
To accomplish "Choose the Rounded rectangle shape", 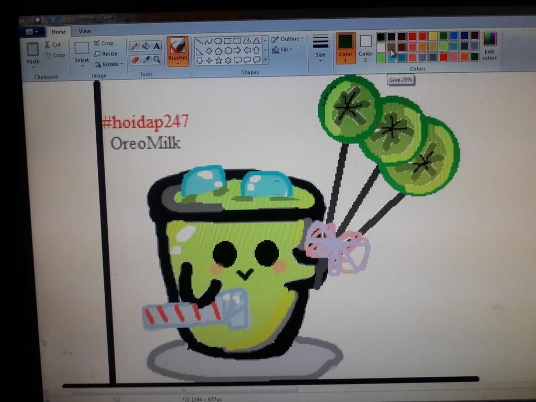I will 237,41.
